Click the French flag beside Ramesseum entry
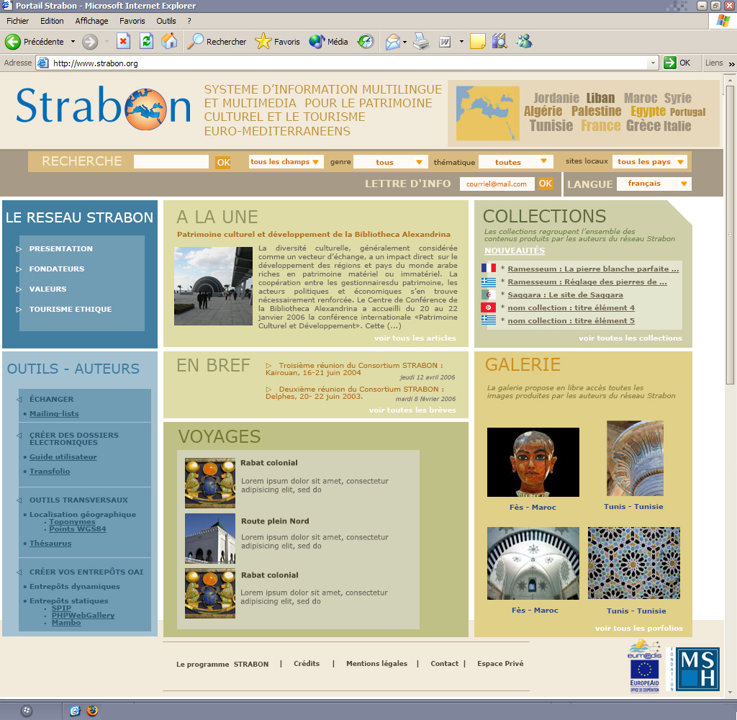 [x=489, y=268]
